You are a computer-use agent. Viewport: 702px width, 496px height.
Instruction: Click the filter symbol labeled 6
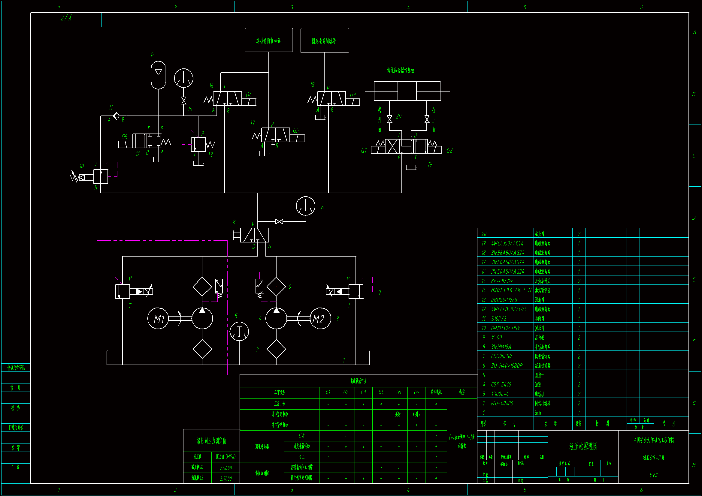click(276, 287)
